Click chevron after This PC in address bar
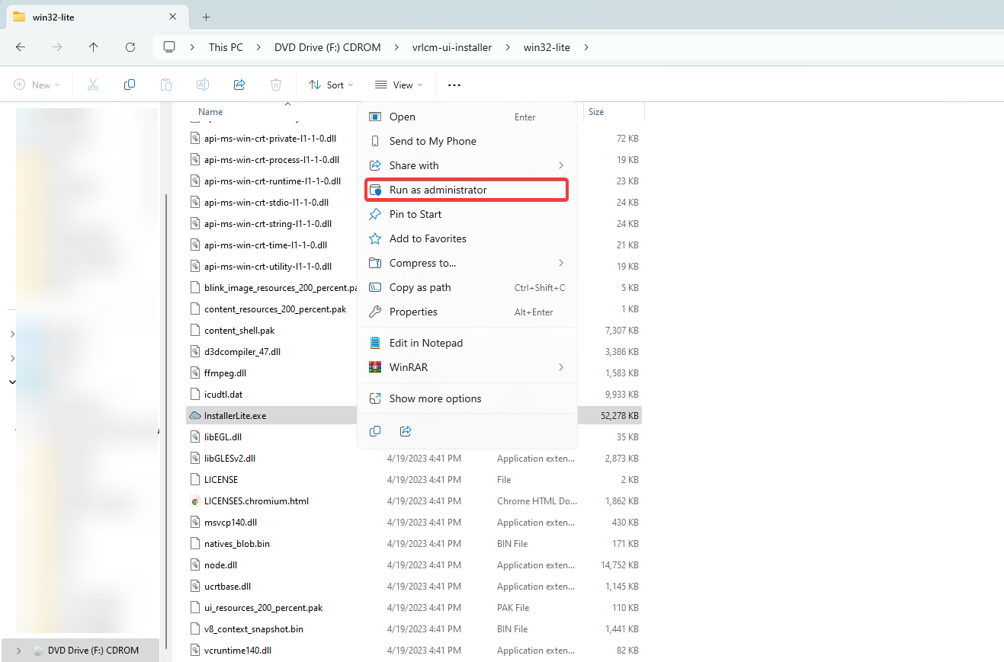1004x662 pixels. coord(259,47)
